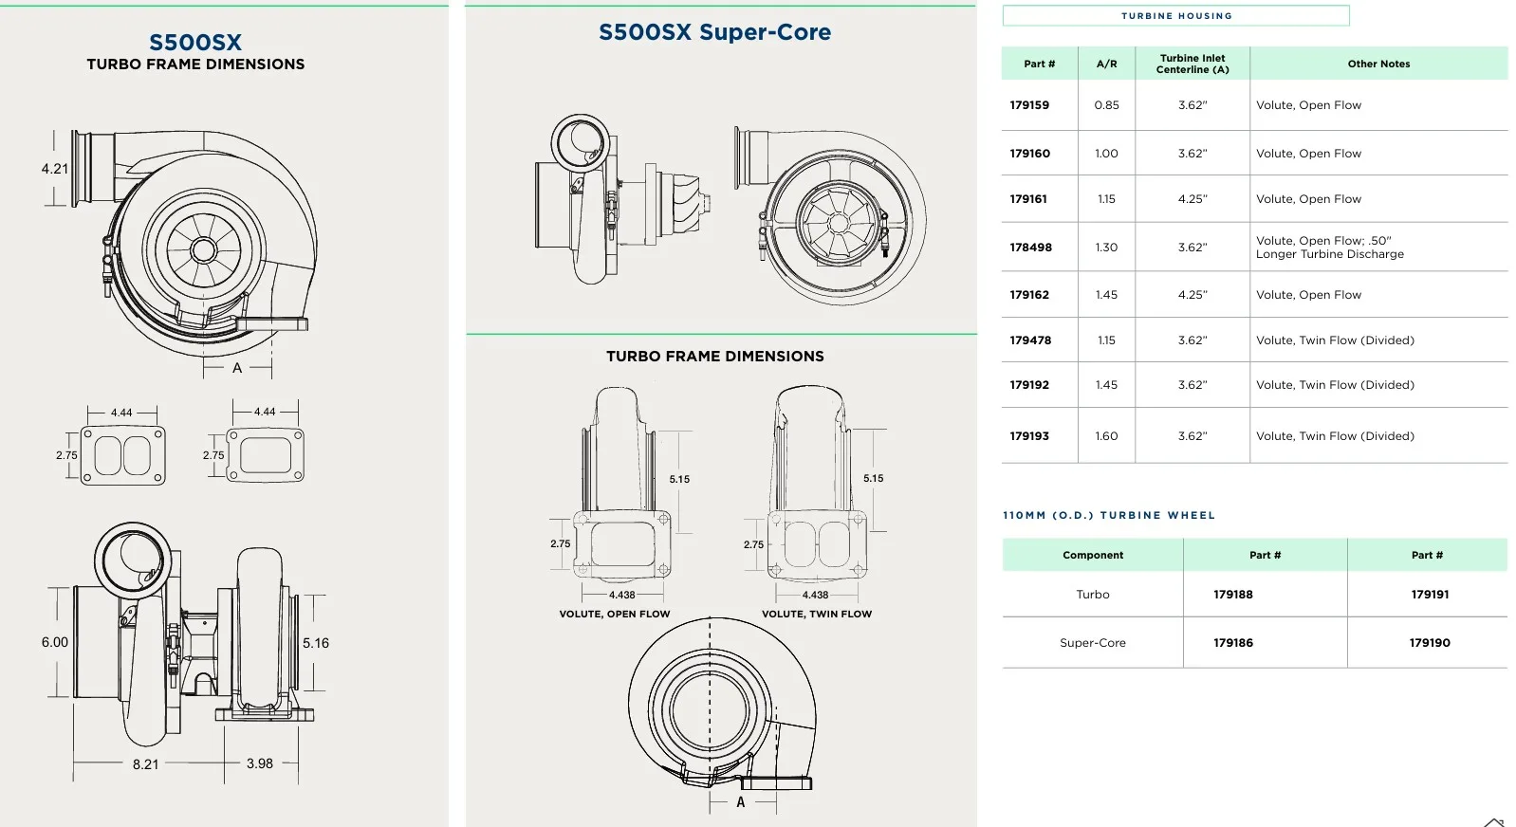The image size is (1516, 827).
Task: Click the A/R value in row 179192
Action: (x=1106, y=385)
